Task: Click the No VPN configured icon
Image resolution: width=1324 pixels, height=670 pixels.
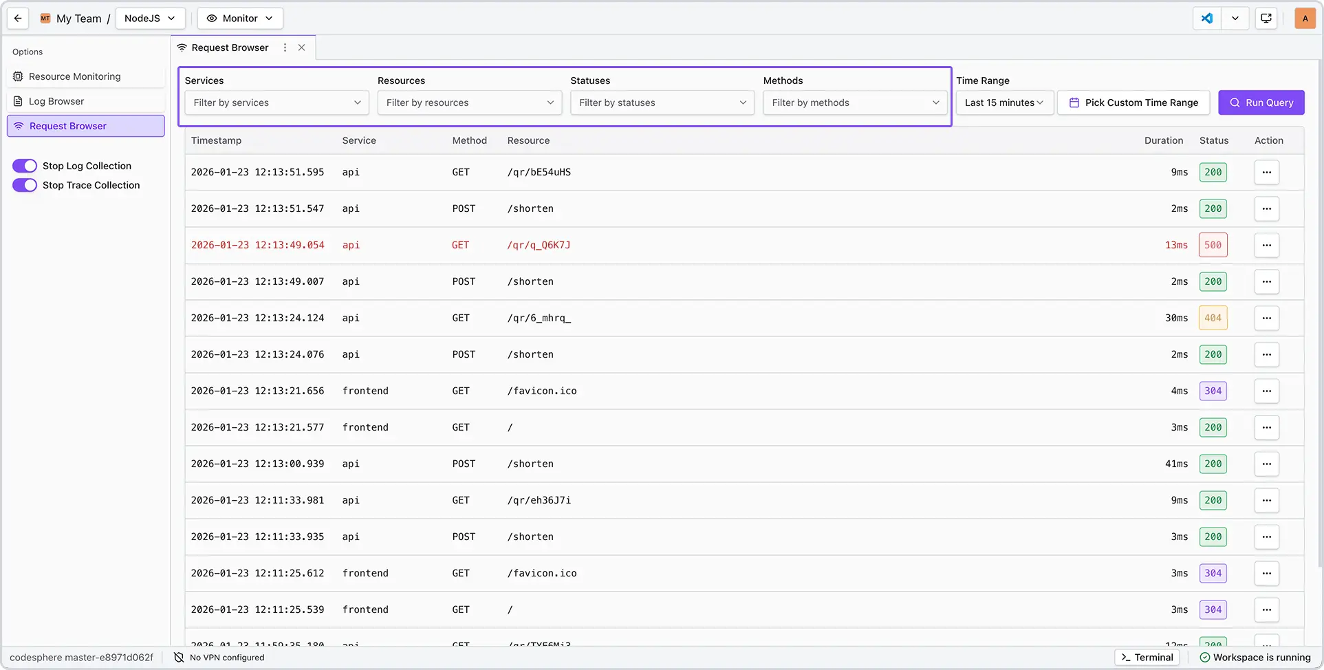Action: 179,658
